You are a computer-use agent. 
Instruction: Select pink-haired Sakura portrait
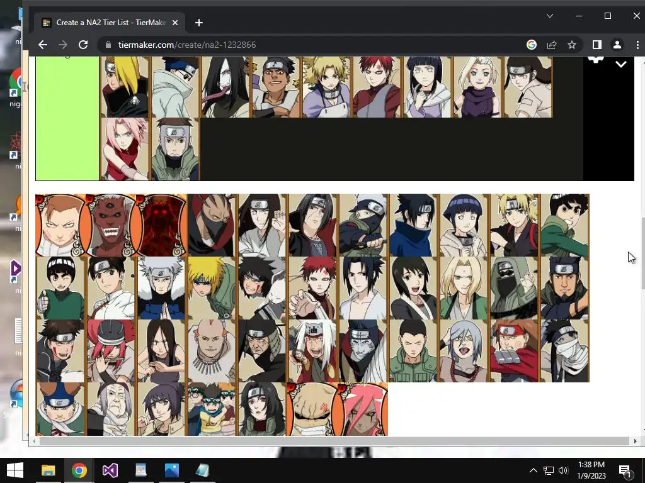pos(125,149)
